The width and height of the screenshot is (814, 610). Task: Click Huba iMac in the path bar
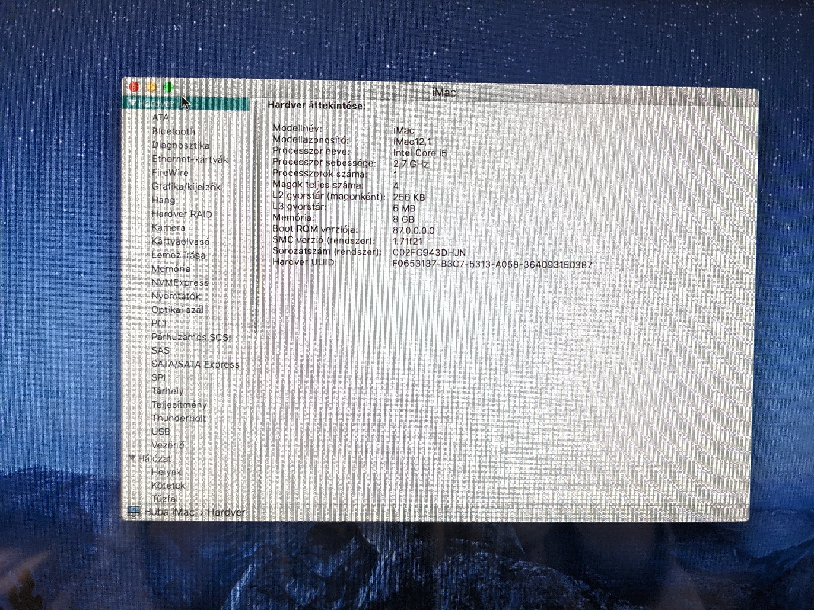pos(169,512)
